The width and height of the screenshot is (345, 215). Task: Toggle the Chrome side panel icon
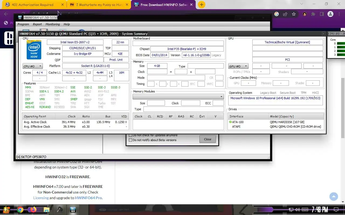click(x=322, y=14)
